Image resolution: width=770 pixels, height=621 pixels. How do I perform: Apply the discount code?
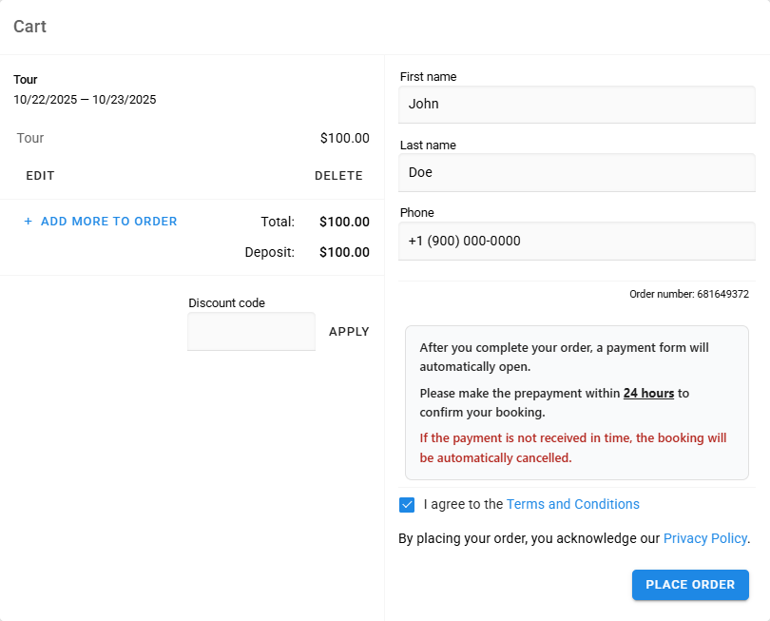click(x=349, y=332)
